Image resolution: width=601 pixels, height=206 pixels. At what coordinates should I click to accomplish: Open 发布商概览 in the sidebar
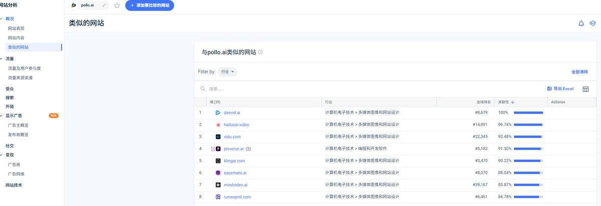click(x=18, y=134)
